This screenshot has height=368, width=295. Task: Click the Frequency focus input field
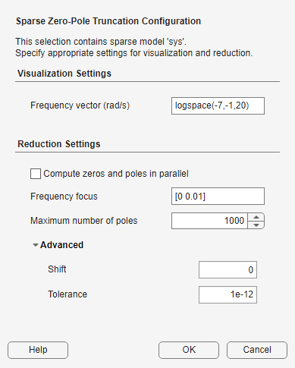[218, 197]
